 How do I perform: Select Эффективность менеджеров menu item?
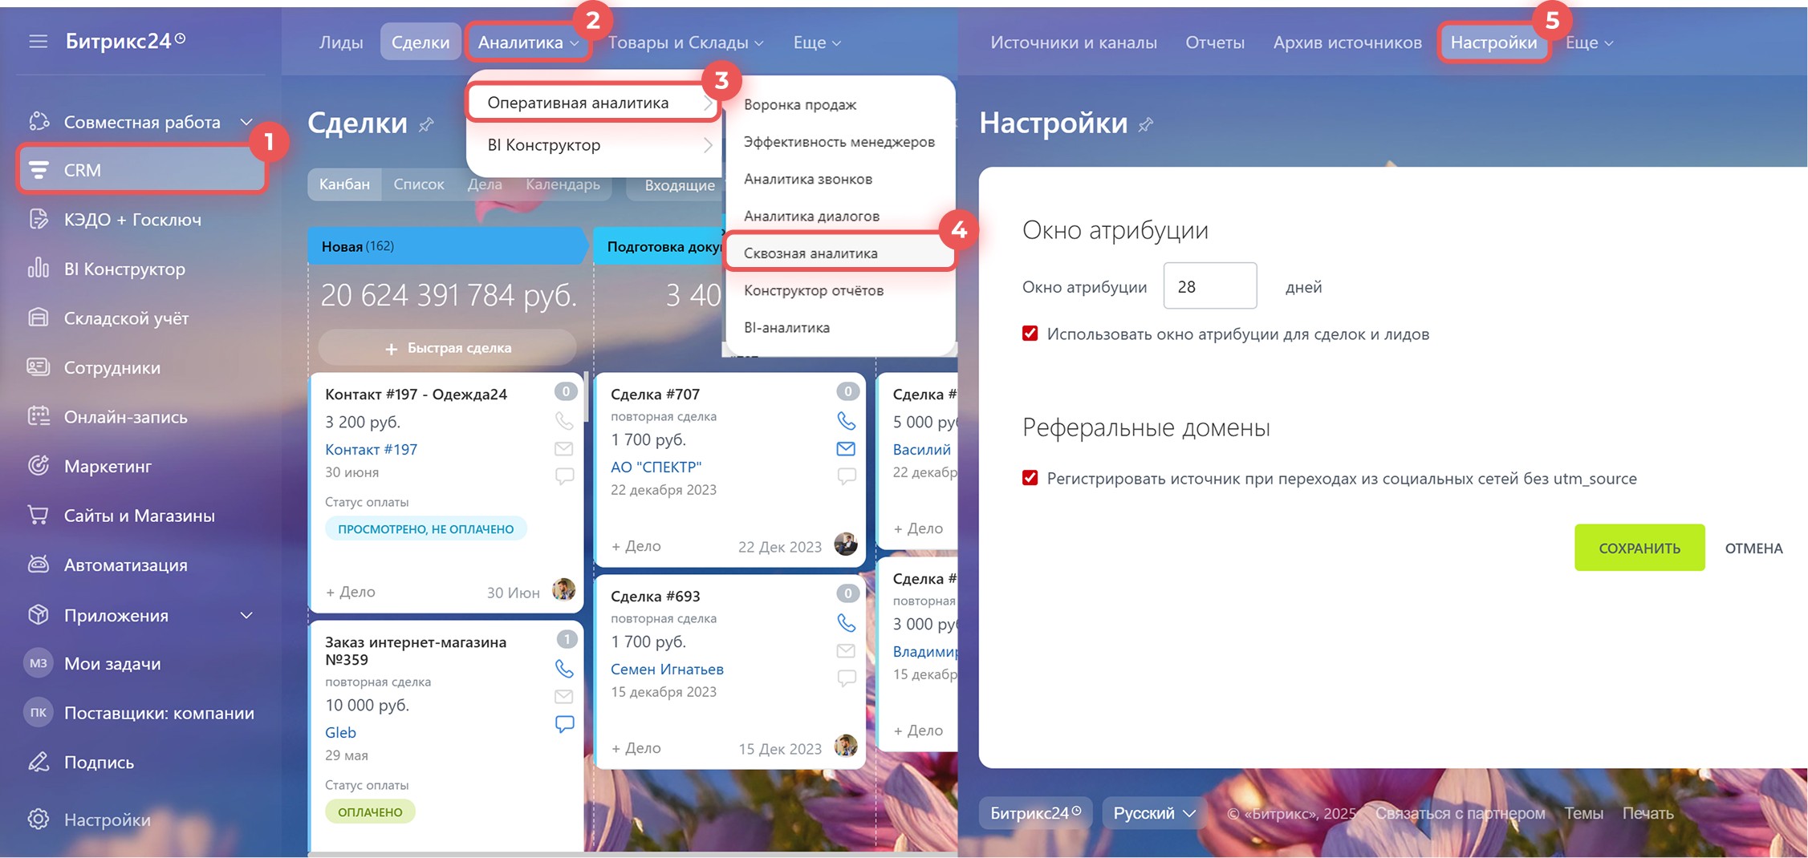(839, 142)
